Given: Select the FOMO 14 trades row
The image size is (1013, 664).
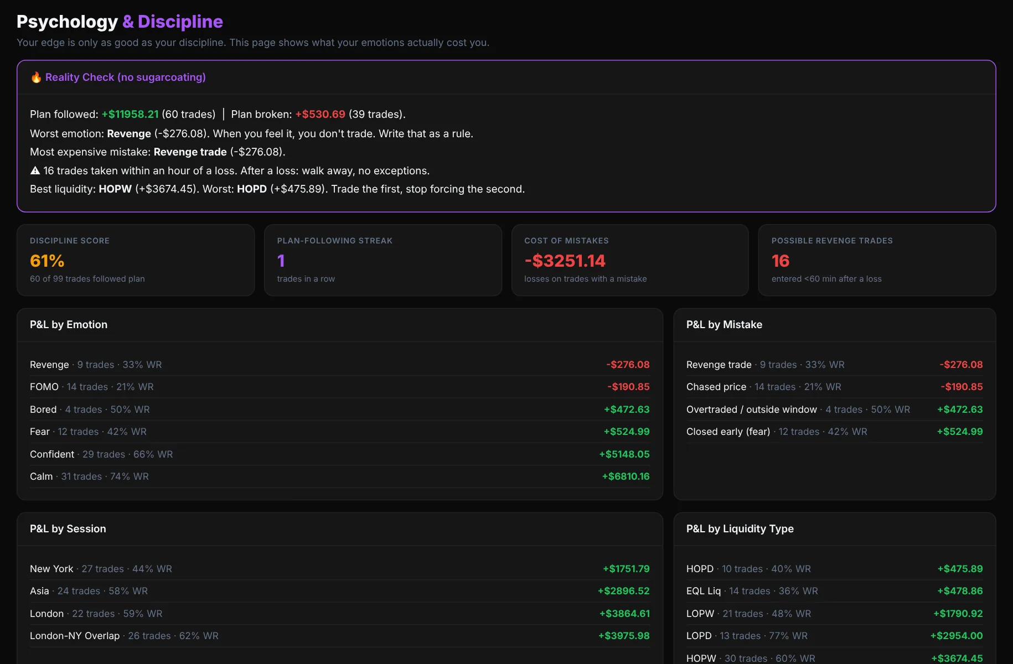Looking at the screenshot, I should pyautogui.click(x=340, y=387).
